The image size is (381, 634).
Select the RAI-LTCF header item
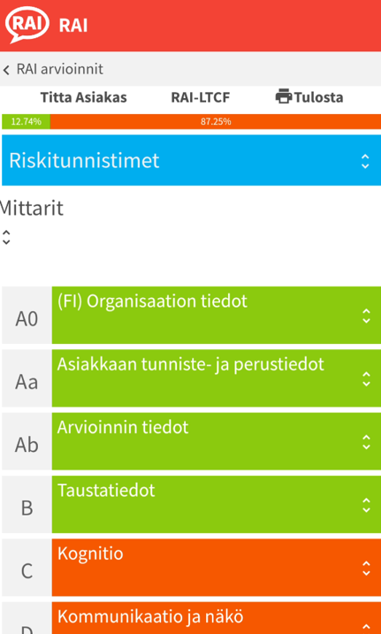point(201,97)
